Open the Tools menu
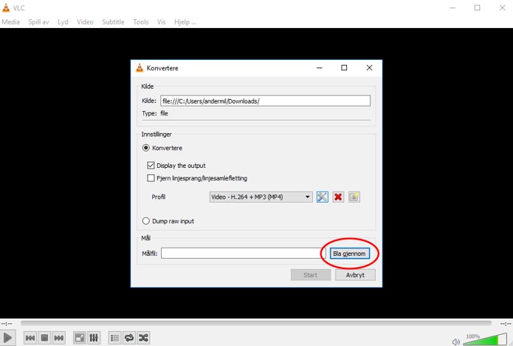The image size is (513, 346). [141, 22]
